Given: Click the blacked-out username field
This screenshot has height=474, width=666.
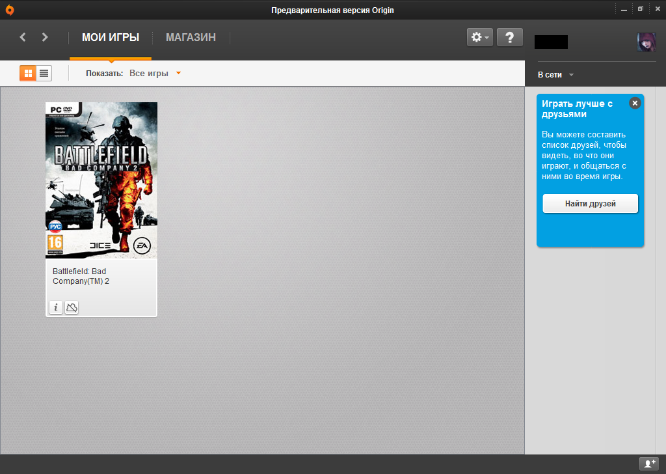Looking at the screenshot, I should pos(551,42).
